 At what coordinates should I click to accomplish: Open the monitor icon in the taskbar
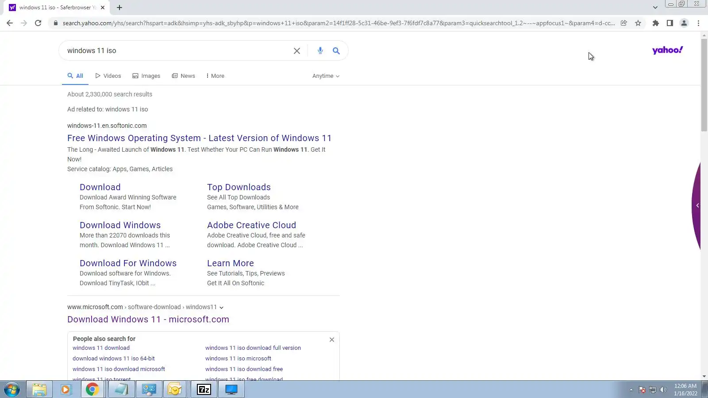[x=231, y=390]
